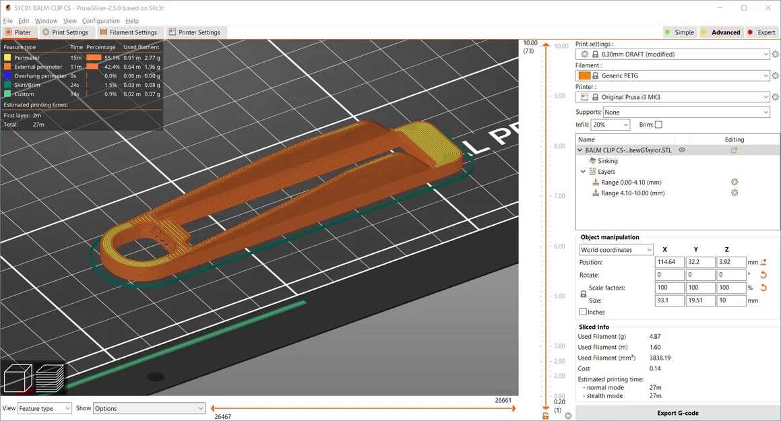This screenshot has height=421, width=781.
Task: Reset rotation with the orange arrow icon
Action: (x=763, y=275)
